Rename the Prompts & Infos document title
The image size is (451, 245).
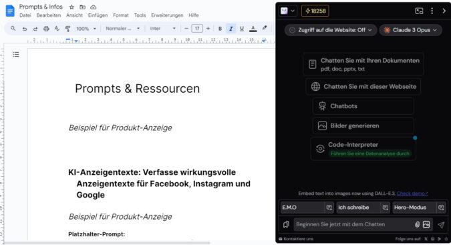click(x=41, y=7)
